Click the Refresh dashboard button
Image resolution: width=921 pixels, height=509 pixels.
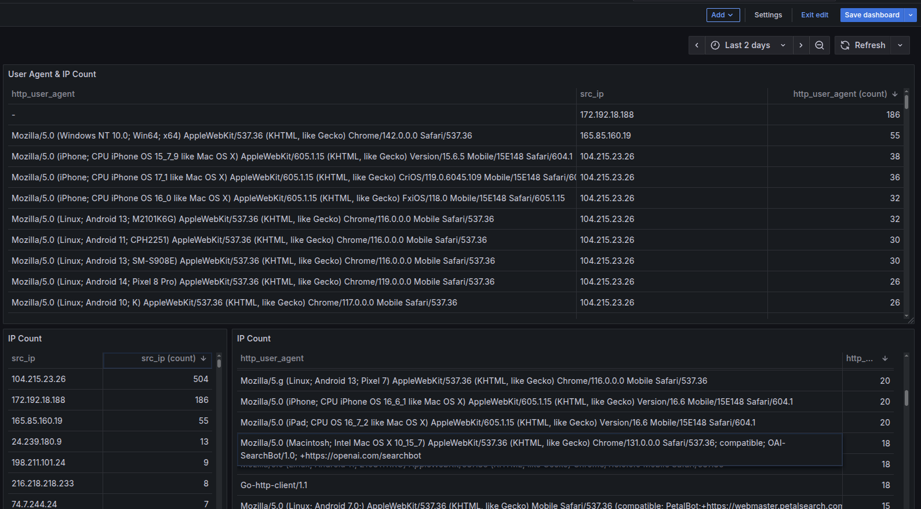(863, 45)
